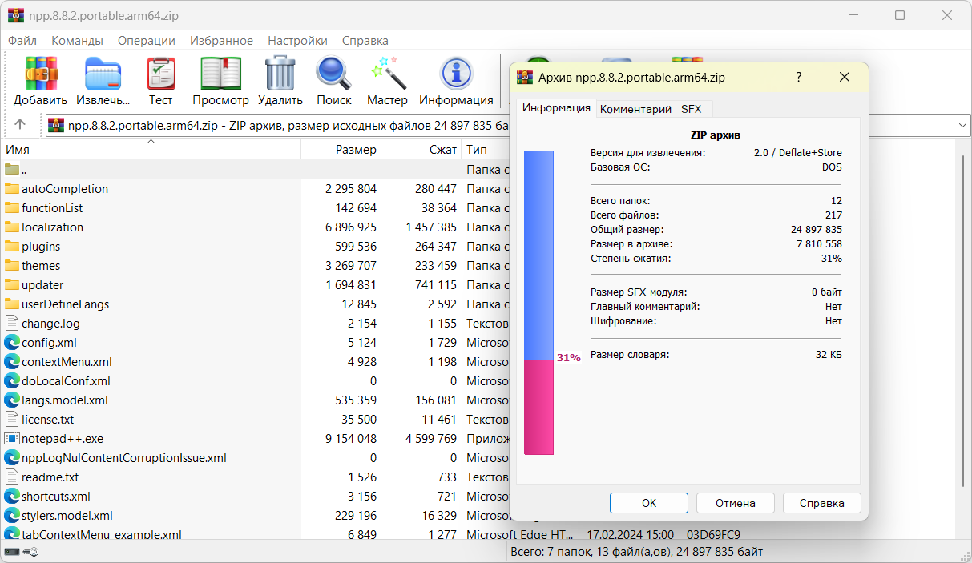
Task: Click the status bar total summary text
Action: (x=636, y=552)
